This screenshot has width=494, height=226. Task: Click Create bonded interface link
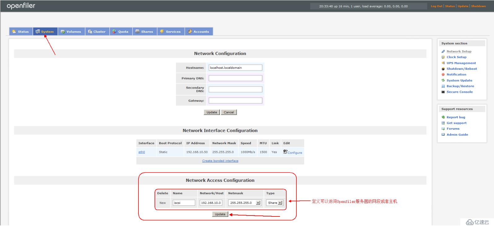[x=220, y=161]
